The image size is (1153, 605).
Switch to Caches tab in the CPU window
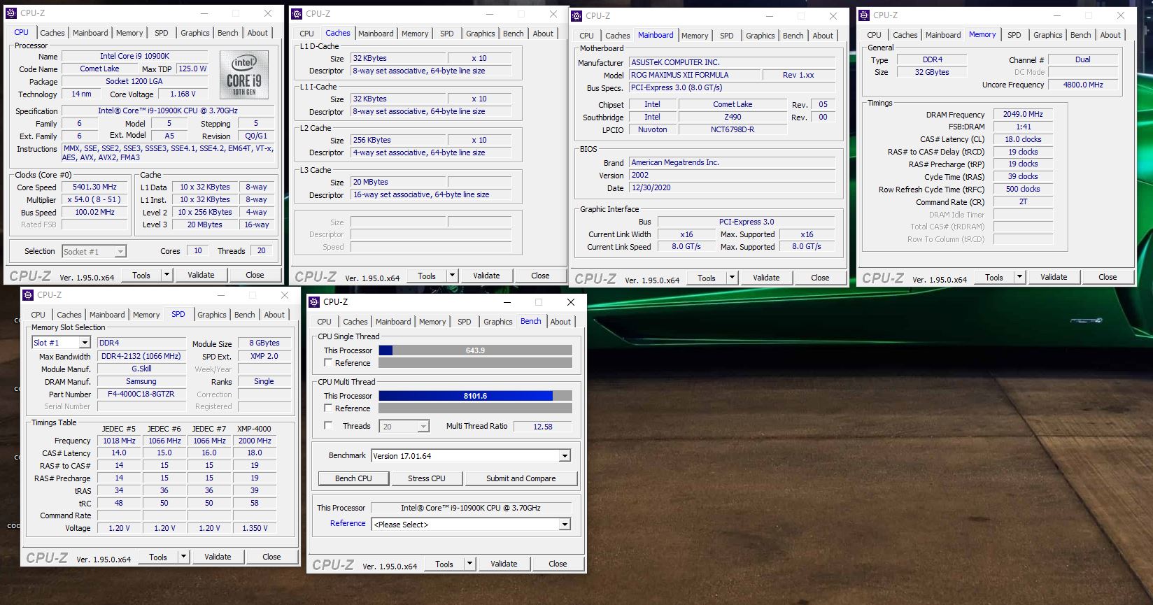coord(52,33)
